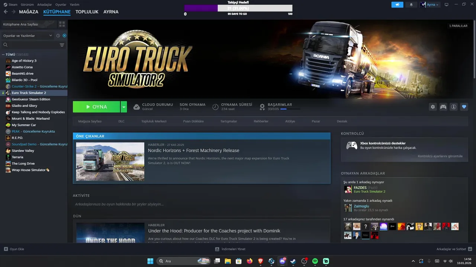Open the DLC tab
476x267 pixels.
[x=122, y=121]
